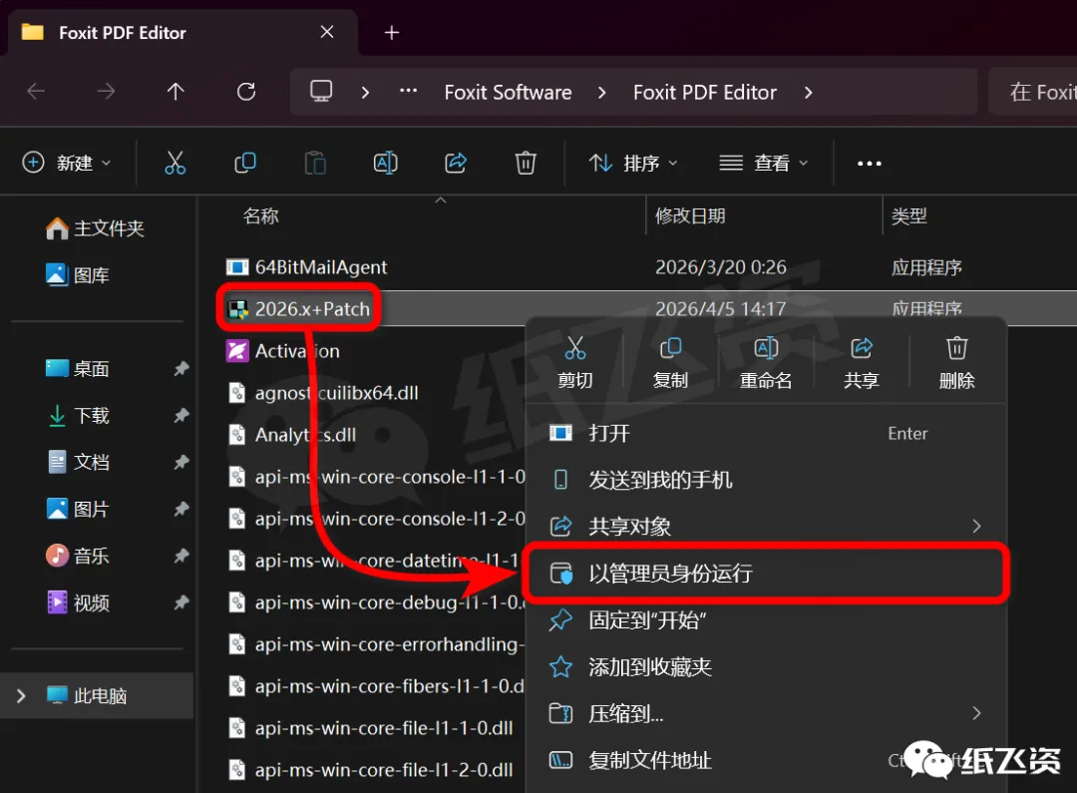Open 图片 in sidebar
The width and height of the screenshot is (1077, 793).
pyautogui.click(x=77, y=509)
